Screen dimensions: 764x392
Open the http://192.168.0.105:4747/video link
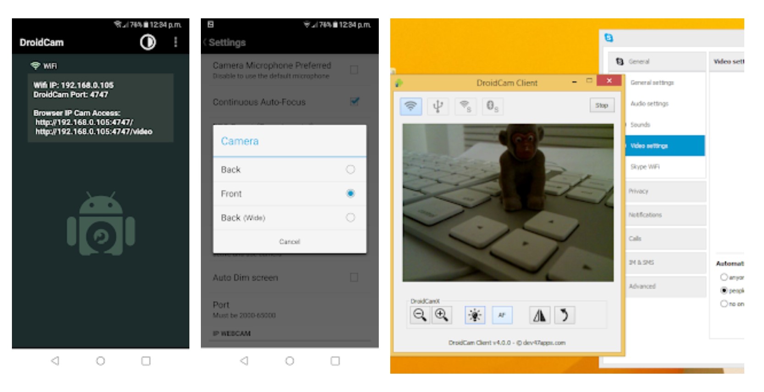[x=94, y=132]
